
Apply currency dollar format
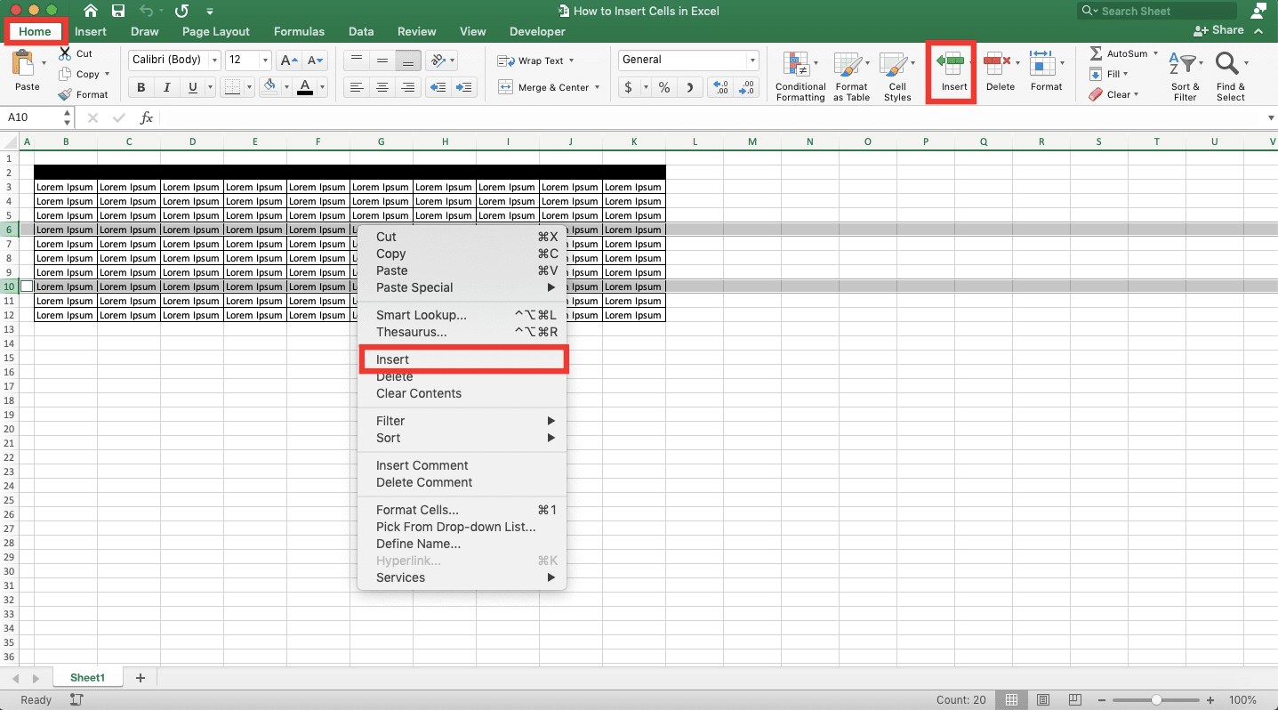coord(628,87)
